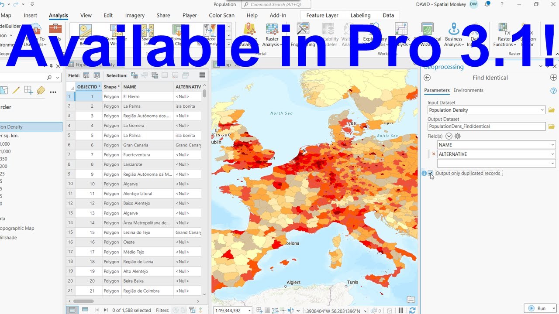Switch table to show selected records
559x314 pixels.
[85, 310]
